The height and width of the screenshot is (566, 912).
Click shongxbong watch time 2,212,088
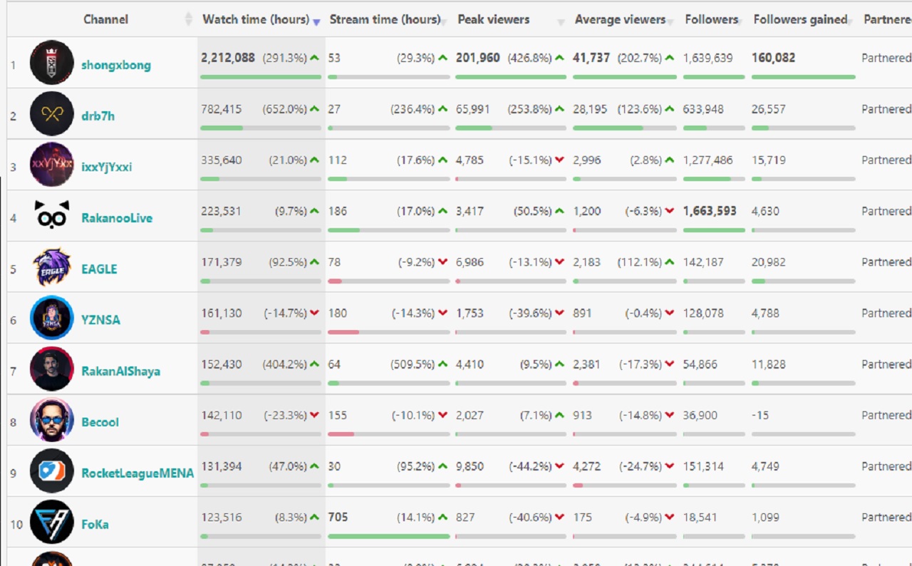point(228,58)
